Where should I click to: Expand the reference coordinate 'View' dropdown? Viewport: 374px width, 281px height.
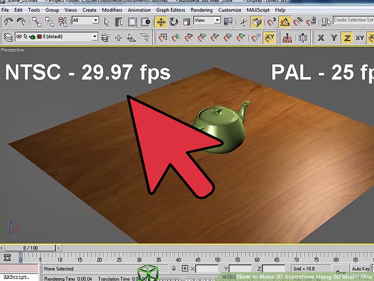pos(207,20)
